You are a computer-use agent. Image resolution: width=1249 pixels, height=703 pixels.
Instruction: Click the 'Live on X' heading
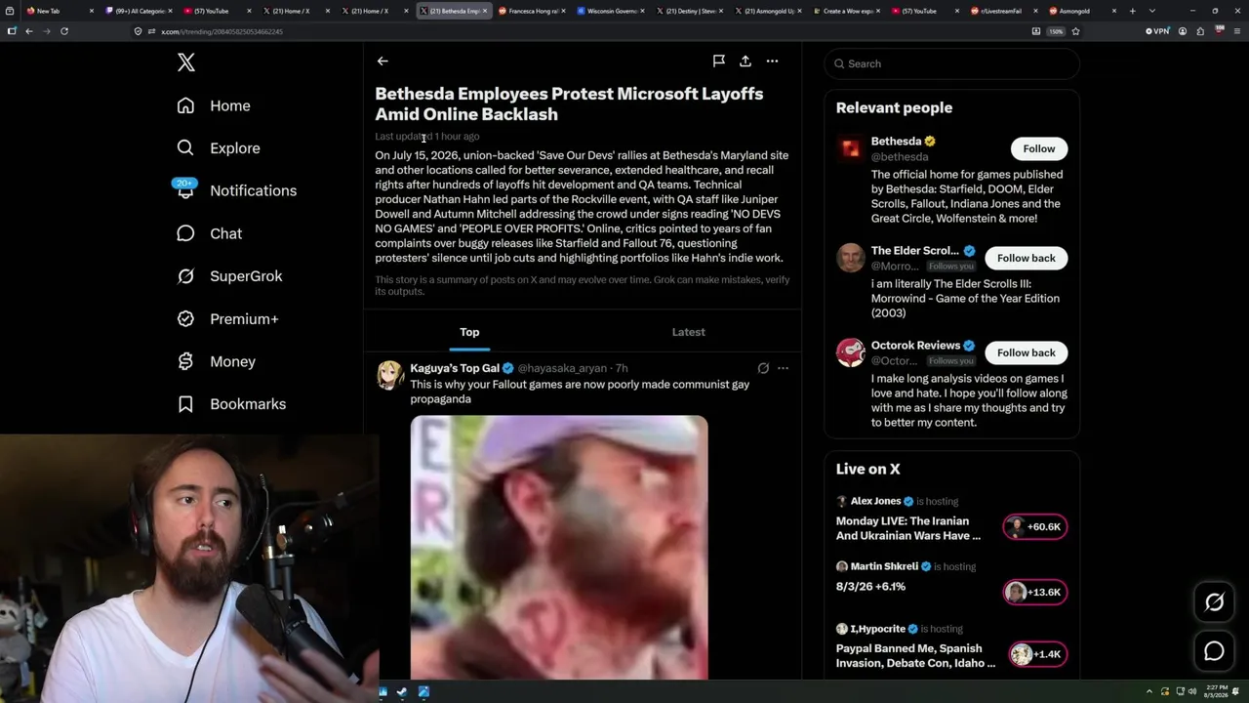(867, 469)
